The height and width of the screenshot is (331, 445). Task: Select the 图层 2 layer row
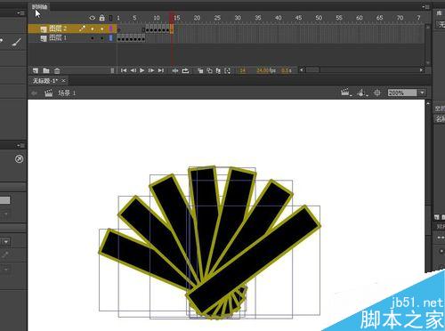(71, 28)
